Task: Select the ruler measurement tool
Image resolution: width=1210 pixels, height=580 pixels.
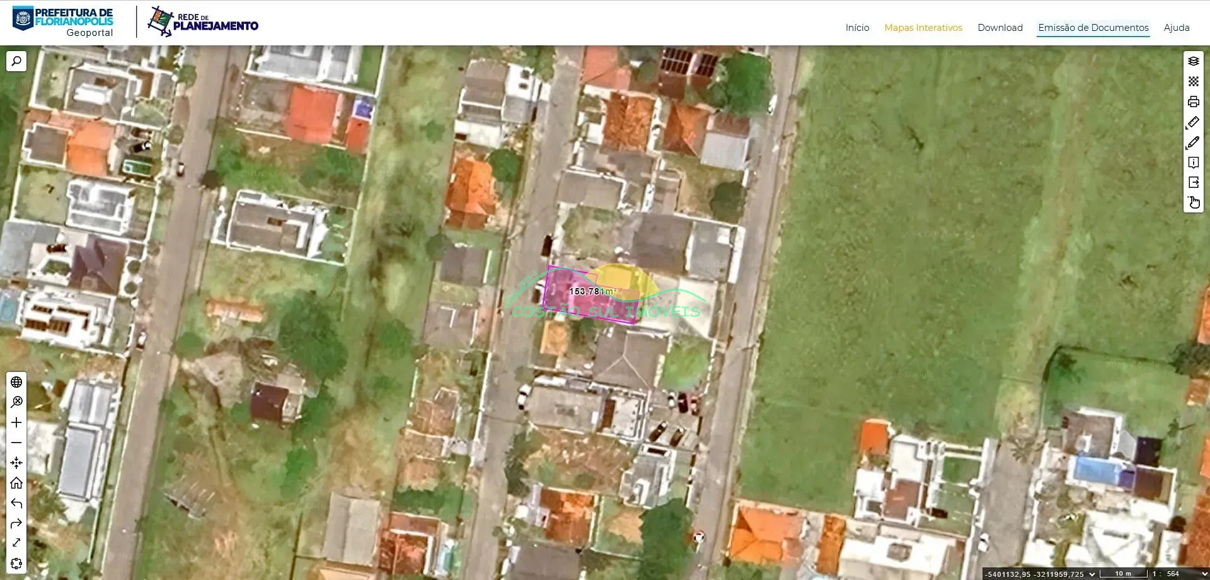Action: coord(1193,122)
